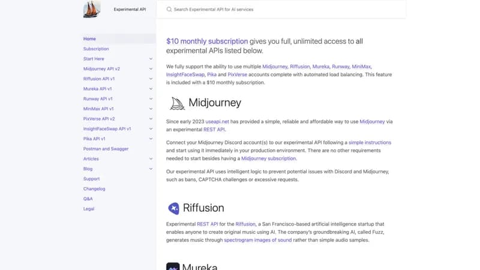Image resolution: width=480 pixels, height=270 pixels.
Task: Open Q&A in the sidebar
Action: (x=88, y=199)
